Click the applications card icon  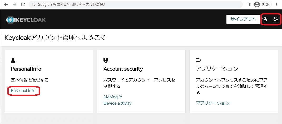[x=199, y=60]
